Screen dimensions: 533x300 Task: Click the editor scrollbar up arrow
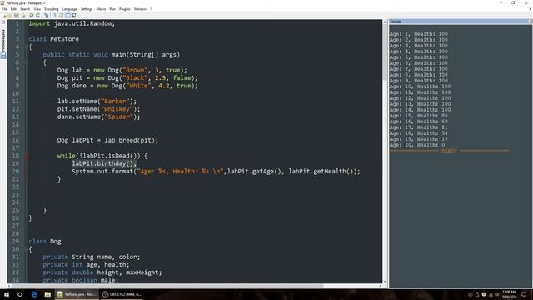coord(385,22)
